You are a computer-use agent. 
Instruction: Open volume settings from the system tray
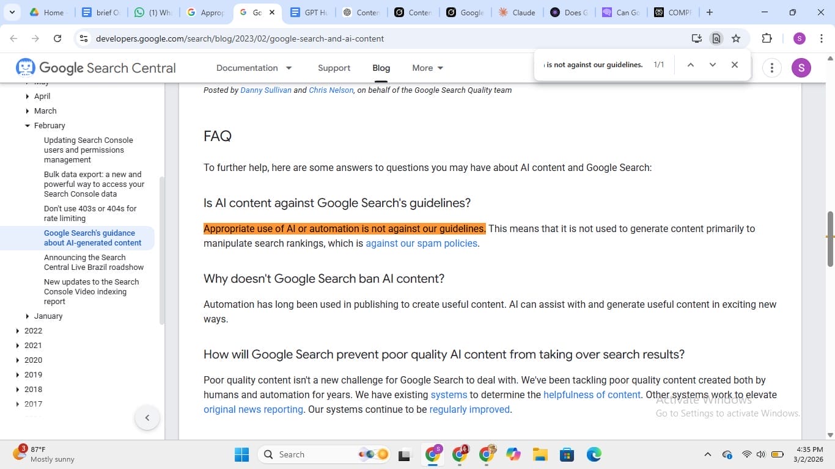click(760, 454)
